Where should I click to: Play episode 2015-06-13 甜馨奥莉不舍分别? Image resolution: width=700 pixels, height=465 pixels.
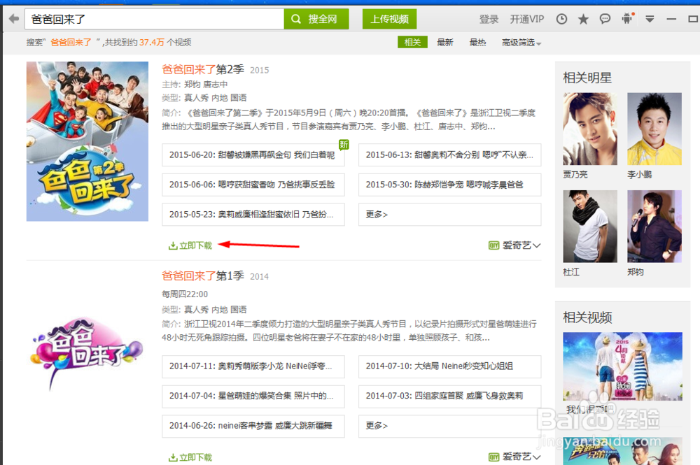(x=449, y=155)
